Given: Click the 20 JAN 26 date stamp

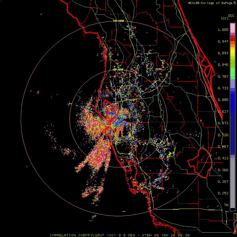Looking at the screenshot, I should (165, 235).
